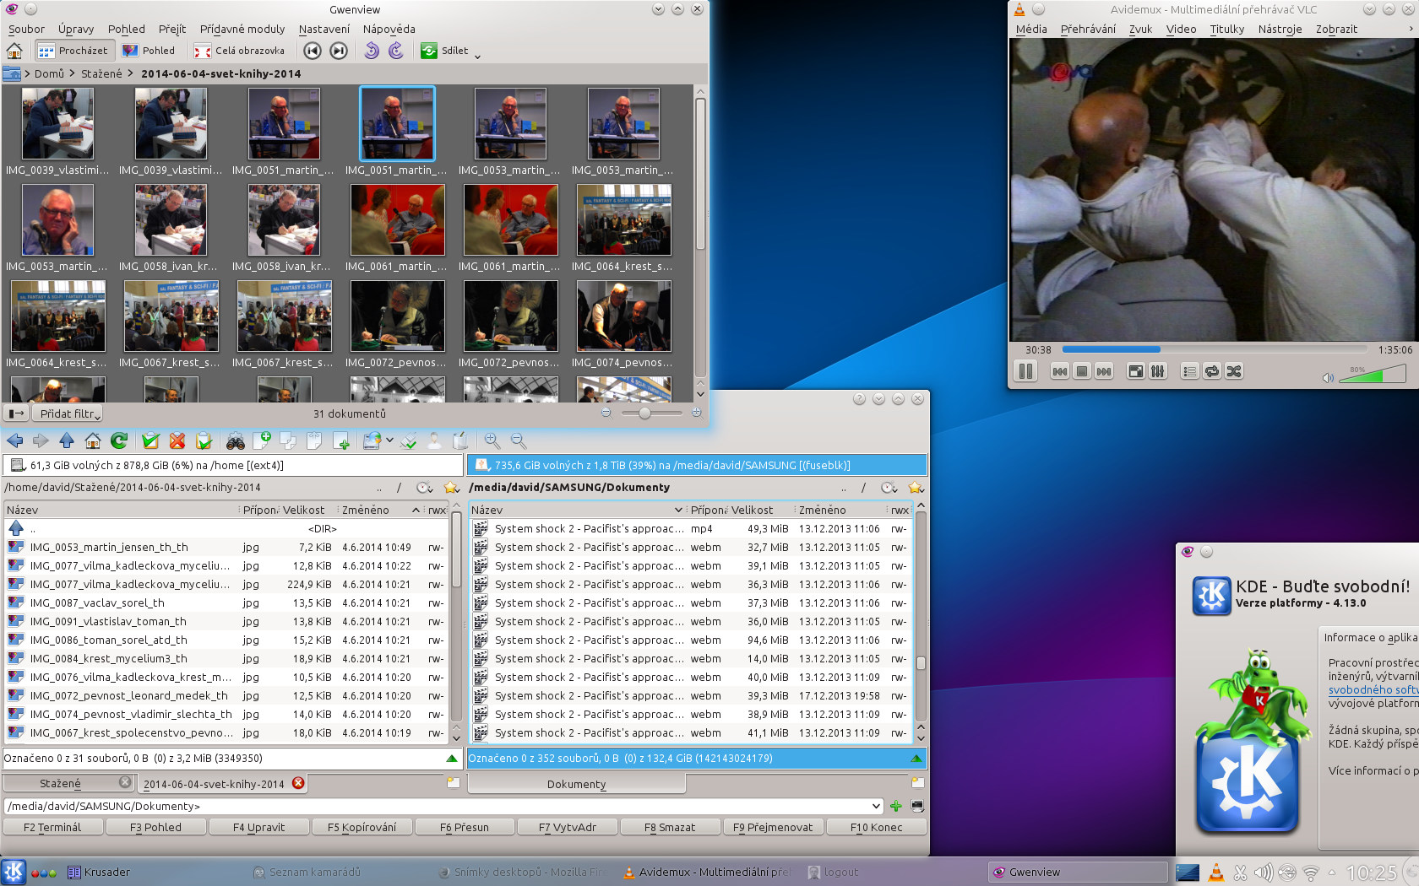Toggle Gwenview Pohled view mode
1419x886 pixels.
tap(149, 51)
